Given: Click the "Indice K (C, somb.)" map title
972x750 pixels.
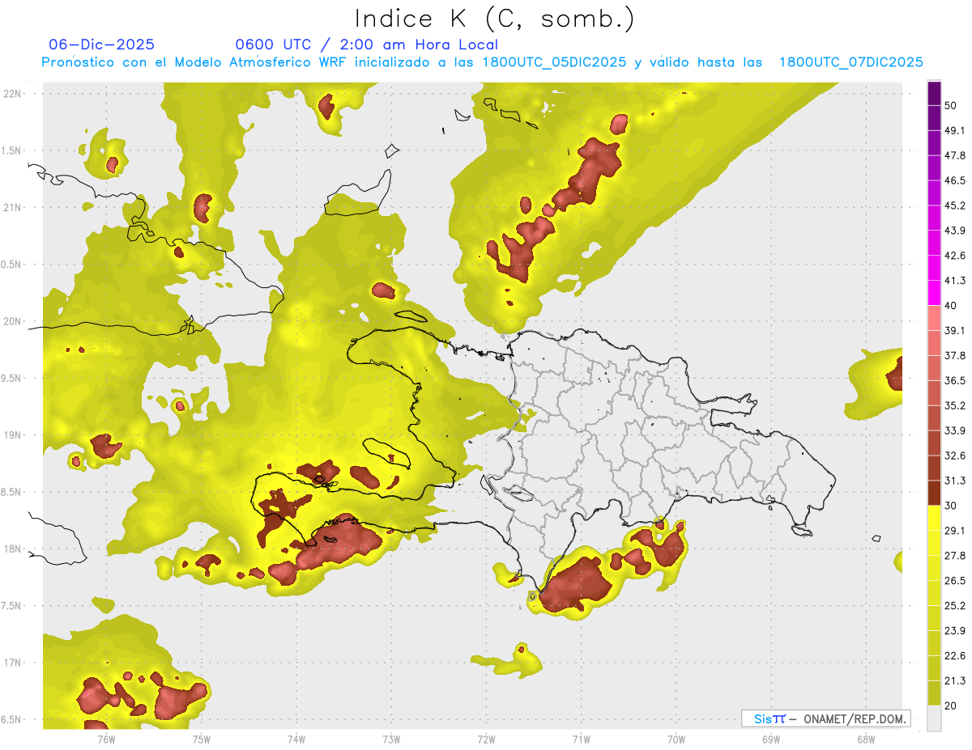Looking at the screenshot, I should pos(494,19).
